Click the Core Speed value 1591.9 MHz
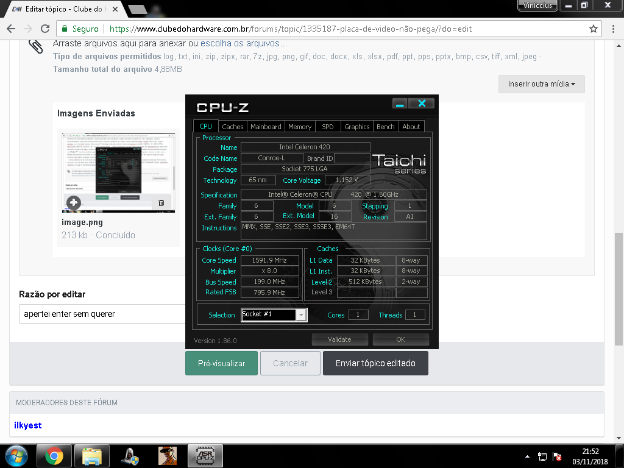 [x=270, y=260]
